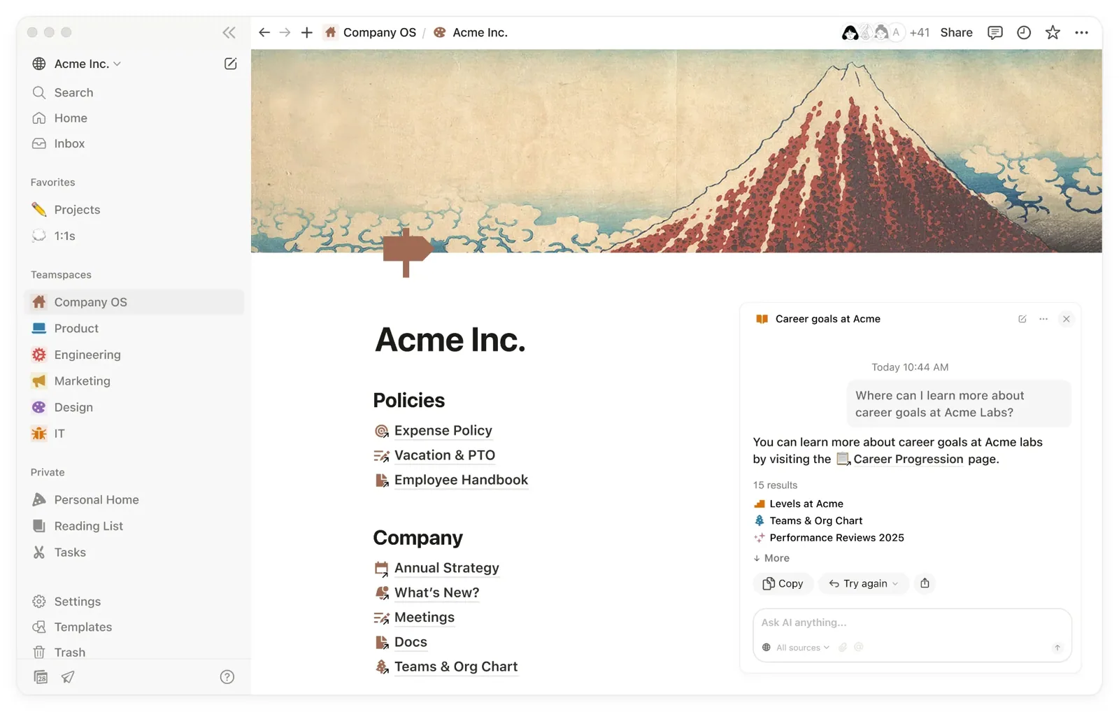Open What's New? page link
The height and width of the screenshot is (712, 1119).
click(x=427, y=592)
